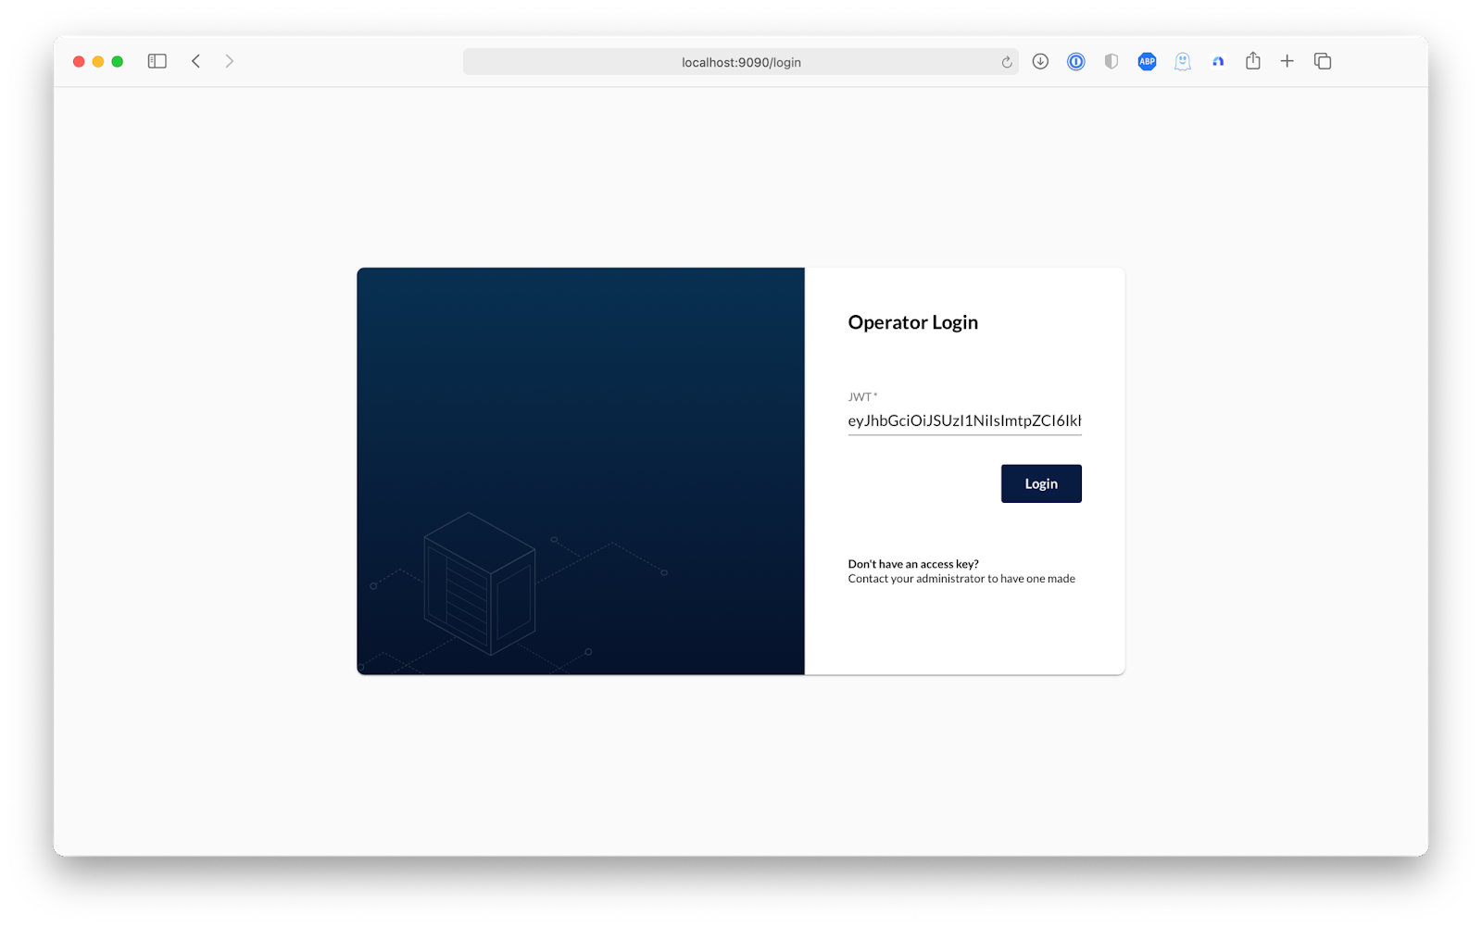The image size is (1482, 927).
Task: Open the privacy report shield
Action: [x=1111, y=61]
